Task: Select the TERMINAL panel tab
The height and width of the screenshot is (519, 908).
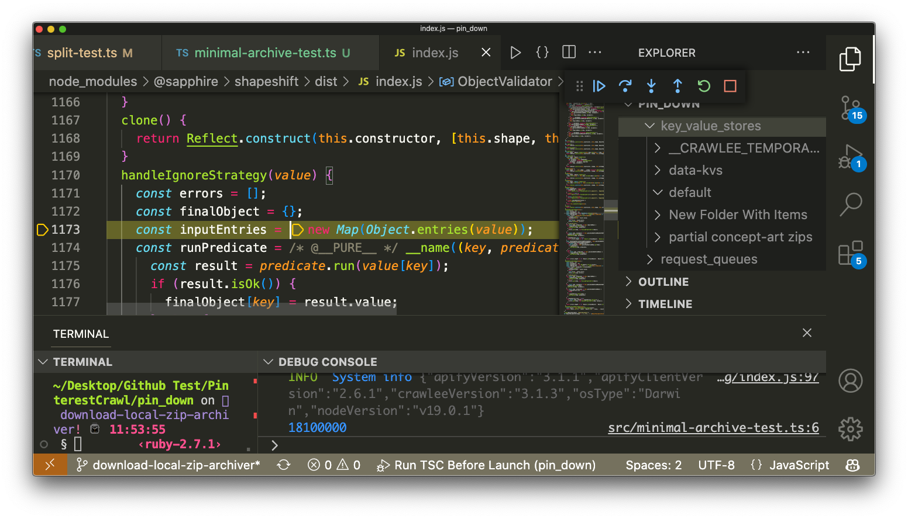Action: pos(81,334)
